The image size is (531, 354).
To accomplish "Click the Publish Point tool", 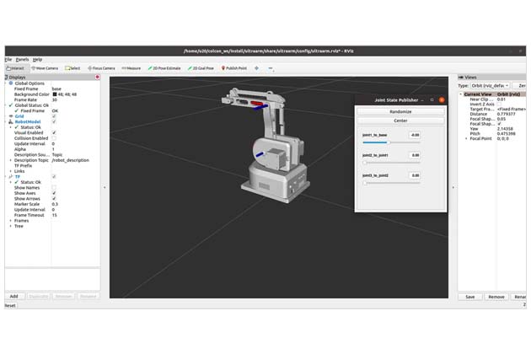I will [235, 68].
